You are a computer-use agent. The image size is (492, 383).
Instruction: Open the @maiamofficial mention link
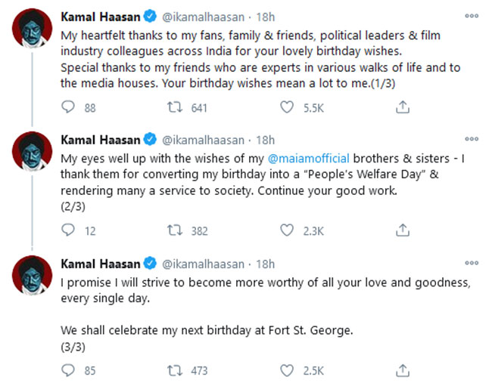(x=308, y=158)
